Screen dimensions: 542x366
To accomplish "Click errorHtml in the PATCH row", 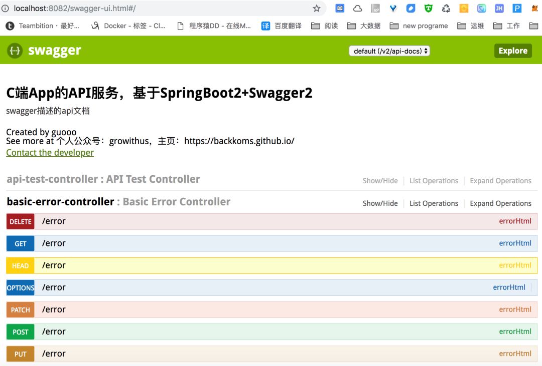I will [x=515, y=309].
